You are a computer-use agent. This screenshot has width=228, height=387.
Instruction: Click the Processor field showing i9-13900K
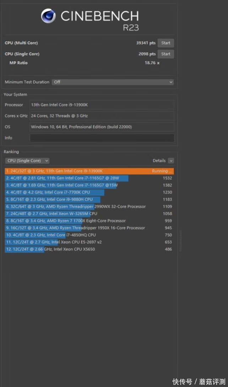pos(102,104)
